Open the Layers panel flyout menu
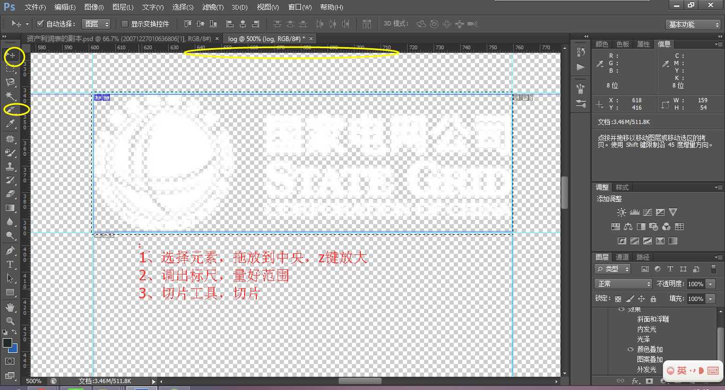 pos(719,257)
